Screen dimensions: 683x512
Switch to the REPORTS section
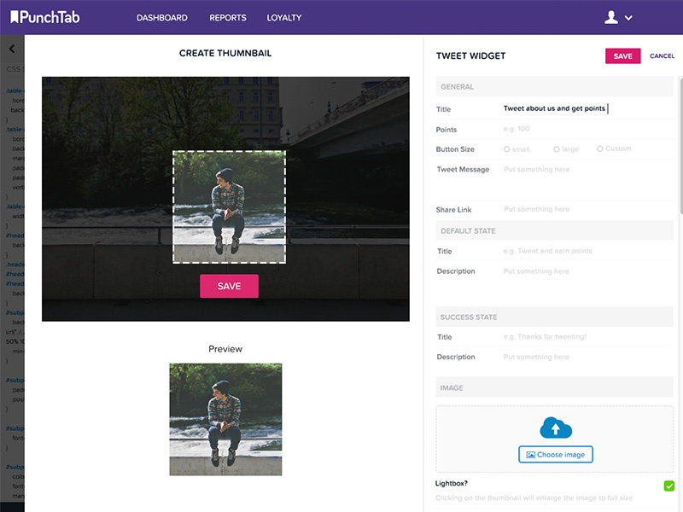[227, 16]
